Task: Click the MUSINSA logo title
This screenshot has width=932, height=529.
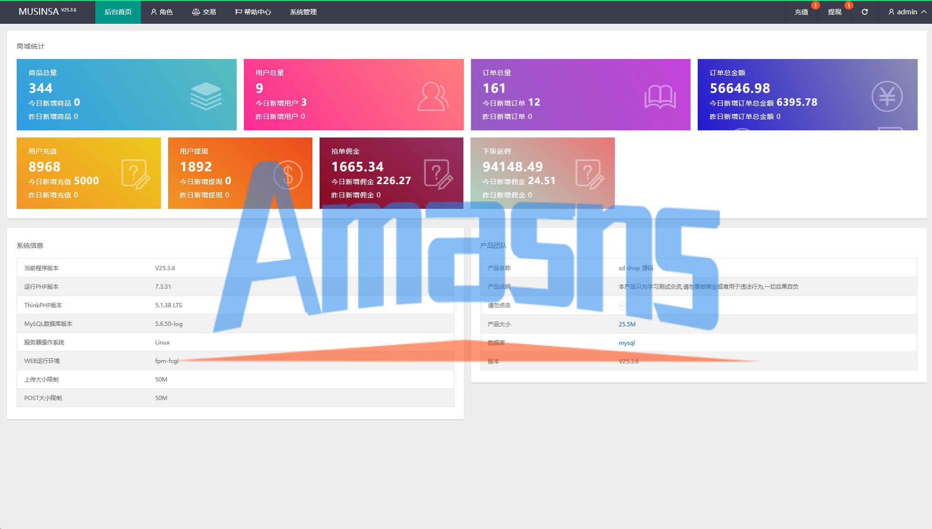Action: click(x=39, y=11)
